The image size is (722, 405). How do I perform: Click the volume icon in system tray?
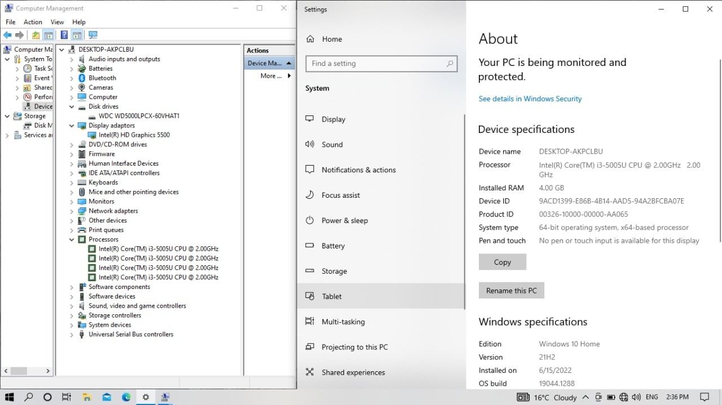click(x=636, y=397)
